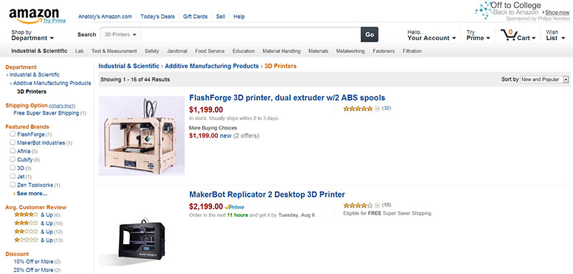Click the Go search button
Screen dimensions: 573x274
click(x=370, y=34)
